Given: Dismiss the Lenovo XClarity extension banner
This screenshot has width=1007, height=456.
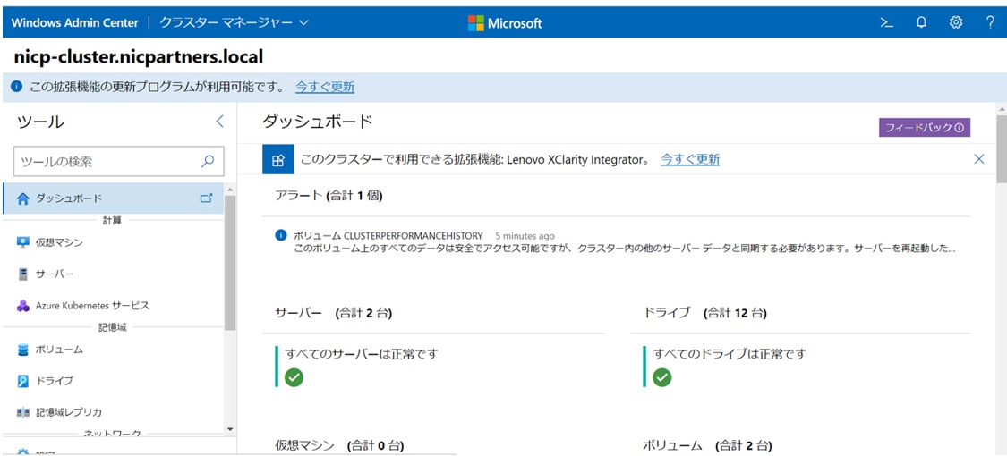Looking at the screenshot, I should (x=978, y=159).
